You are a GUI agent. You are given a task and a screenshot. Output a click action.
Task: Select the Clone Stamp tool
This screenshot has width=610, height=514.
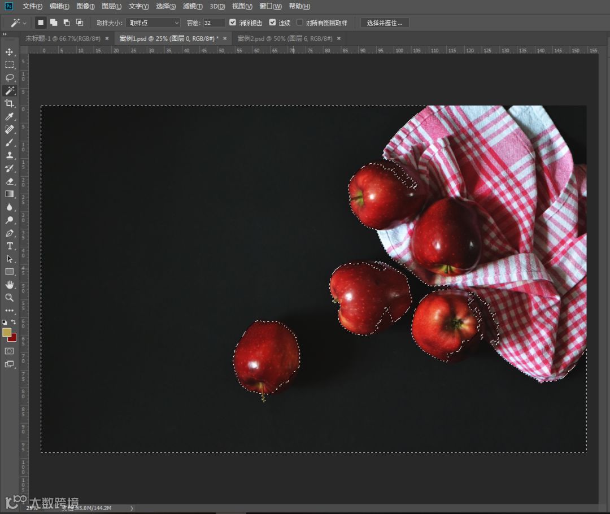[10, 155]
